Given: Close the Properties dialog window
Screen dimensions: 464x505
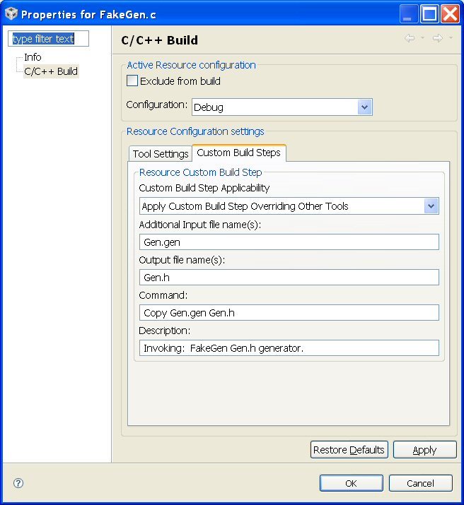Looking at the screenshot, I should tap(450, 13).
